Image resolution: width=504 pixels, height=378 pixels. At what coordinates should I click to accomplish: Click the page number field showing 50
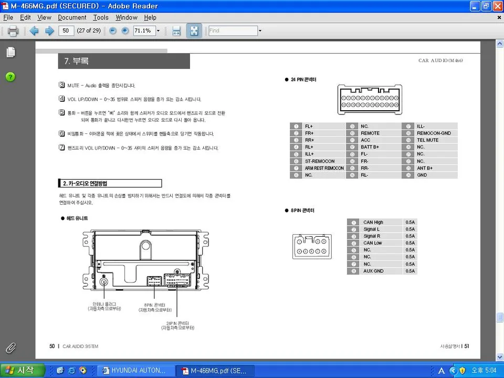(x=66, y=31)
